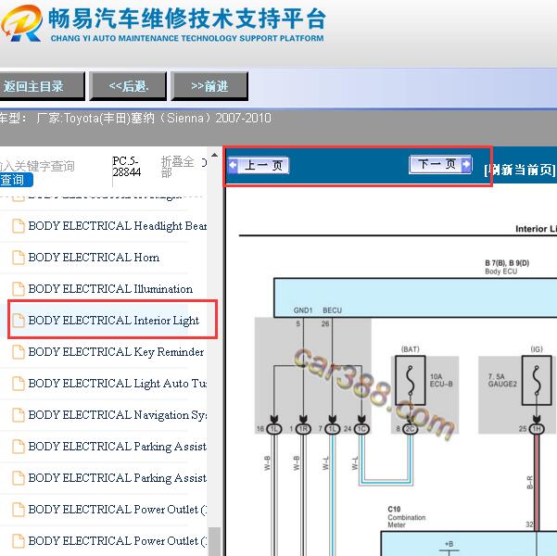Click scroll-up arrow of the tree list
The width and height of the screenshot is (557, 556).
point(214,155)
